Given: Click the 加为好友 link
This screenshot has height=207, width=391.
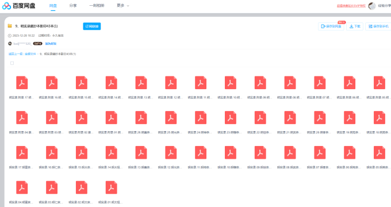Looking at the screenshot, I should coord(51,44).
